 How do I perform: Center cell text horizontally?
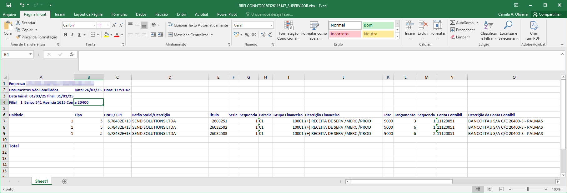[137, 35]
